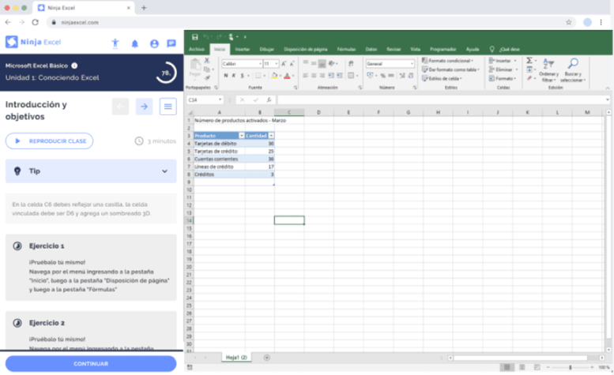
Task: Increase font size with the large A icon
Action: [284, 63]
